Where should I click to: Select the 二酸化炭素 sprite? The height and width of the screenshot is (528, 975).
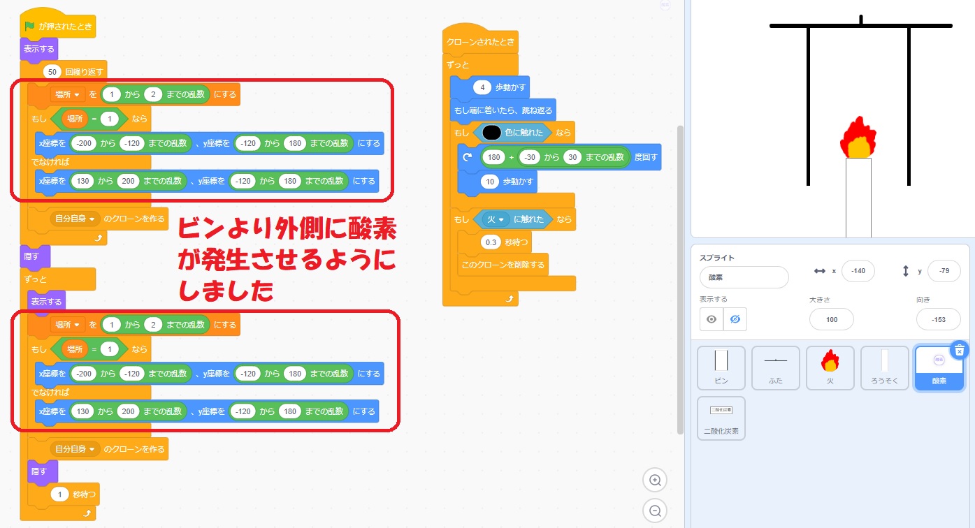click(x=721, y=418)
